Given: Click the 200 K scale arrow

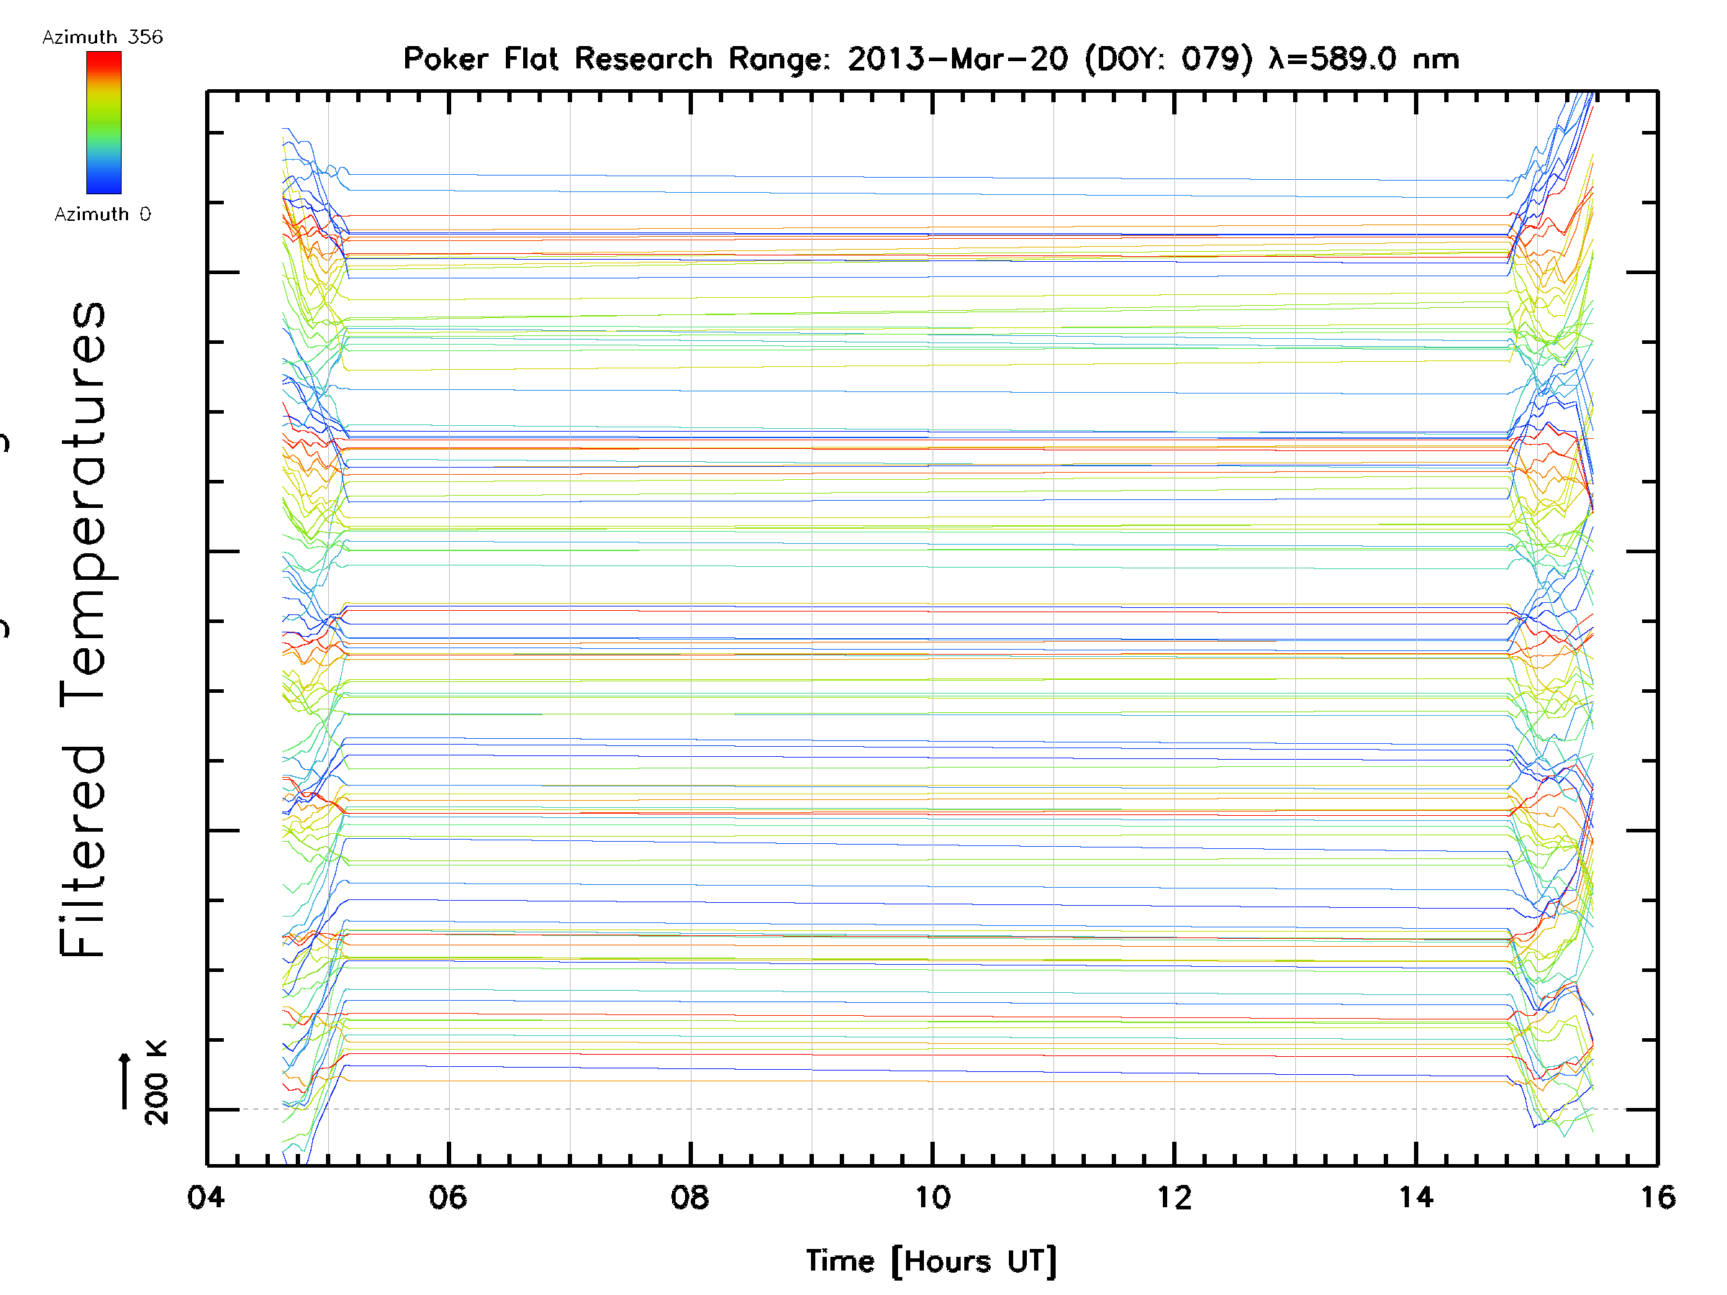Looking at the screenshot, I should click(x=125, y=1081).
